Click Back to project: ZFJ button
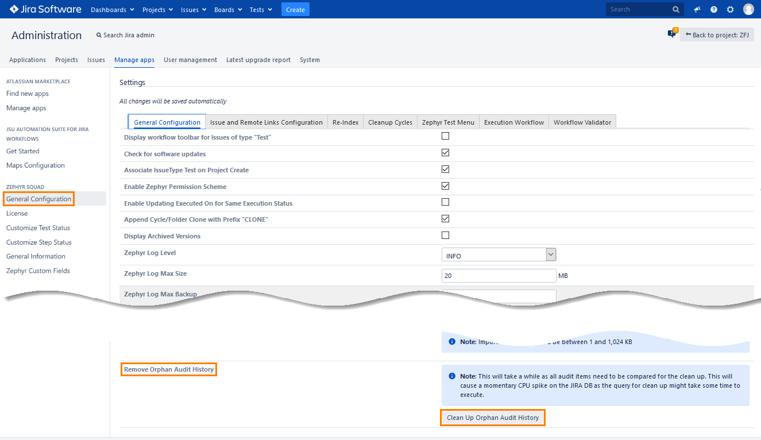The height and width of the screenshot is (440, 761). tap(717, 34)
